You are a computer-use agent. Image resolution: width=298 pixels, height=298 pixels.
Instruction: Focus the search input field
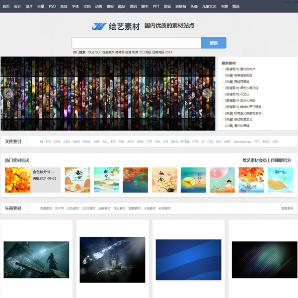(136, 43)
